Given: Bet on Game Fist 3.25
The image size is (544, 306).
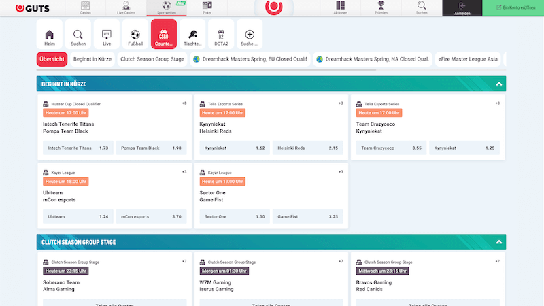Looking at the screenshot, I should pyautogui.click(x=308, y=216).
